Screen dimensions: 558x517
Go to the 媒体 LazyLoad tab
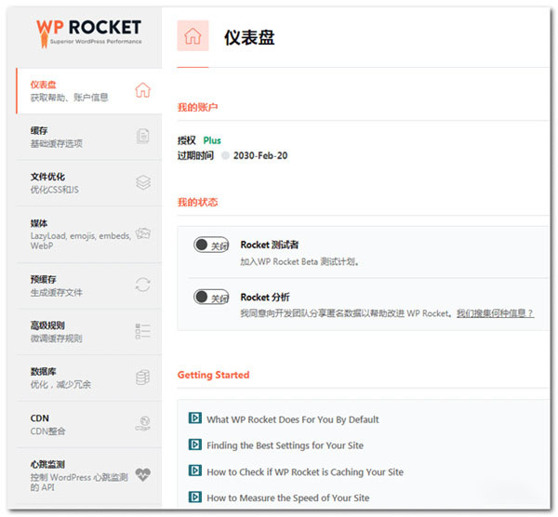pyautogui.click(x=89, y=234)
